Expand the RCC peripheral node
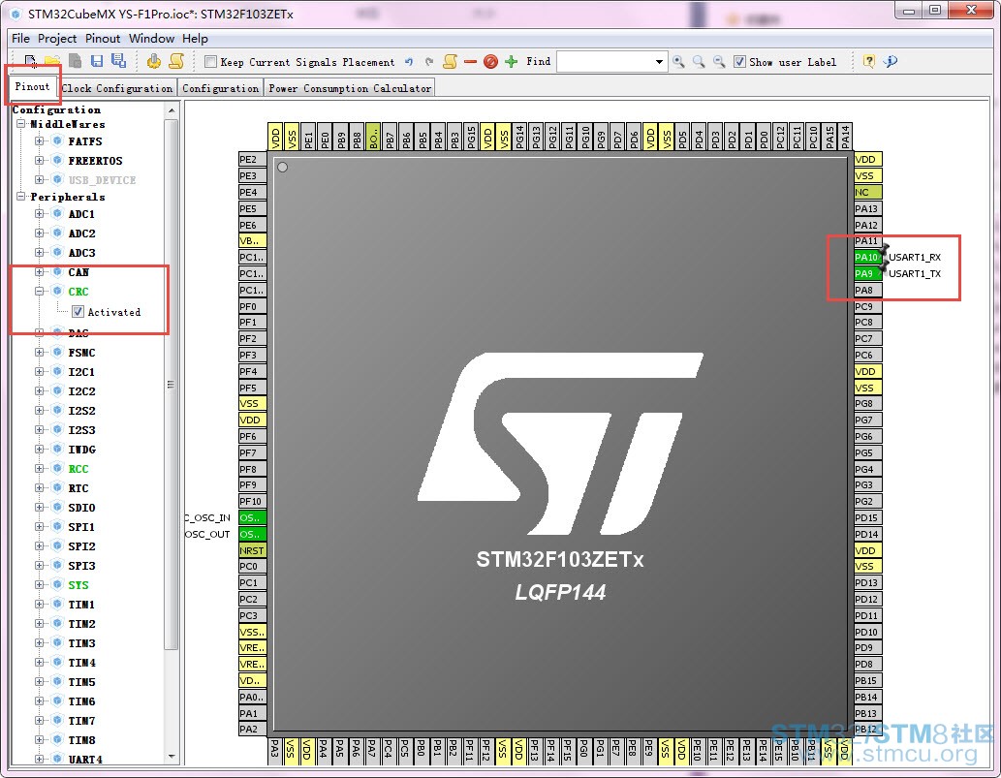The image size is (1001, 778). point(39,469)
